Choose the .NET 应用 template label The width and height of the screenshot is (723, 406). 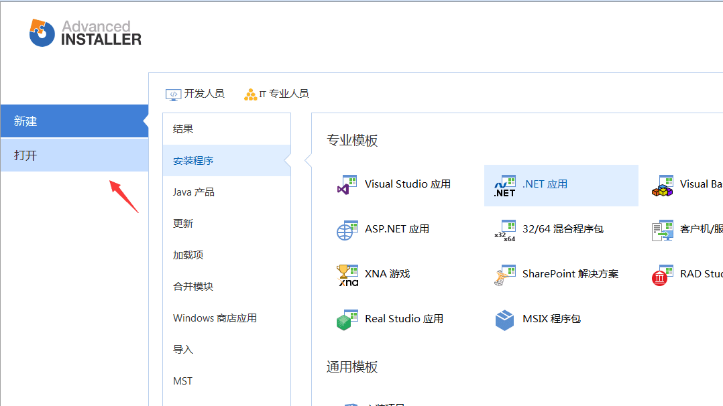coord(545,184)
